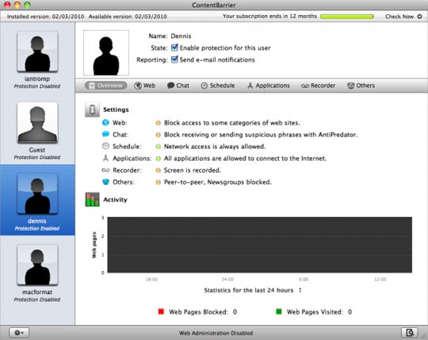Open the Others tab
The width and height of the screenshot is (428, 340).
(x=361, y=86)
